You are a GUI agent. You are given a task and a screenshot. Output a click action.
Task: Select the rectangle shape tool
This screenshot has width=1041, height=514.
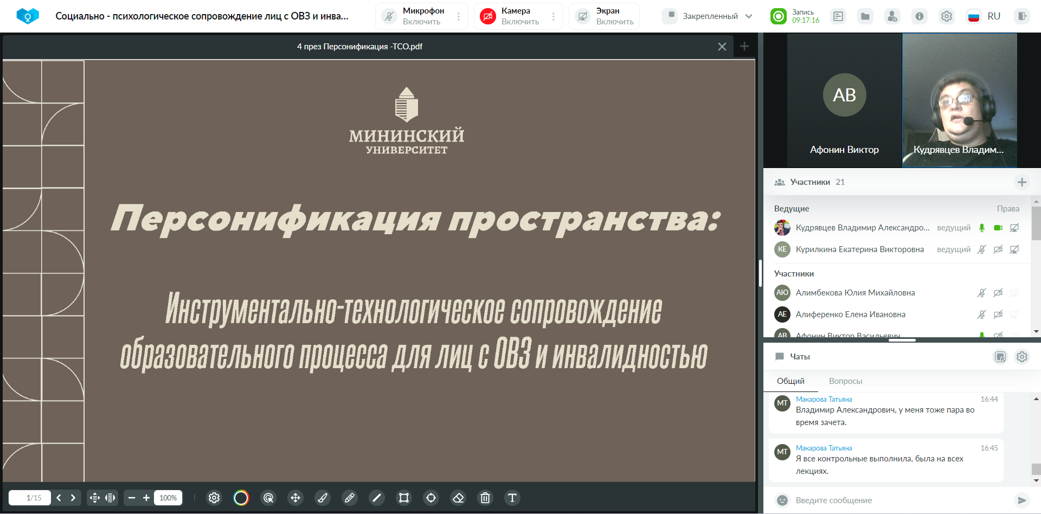(x=404, y=498)
